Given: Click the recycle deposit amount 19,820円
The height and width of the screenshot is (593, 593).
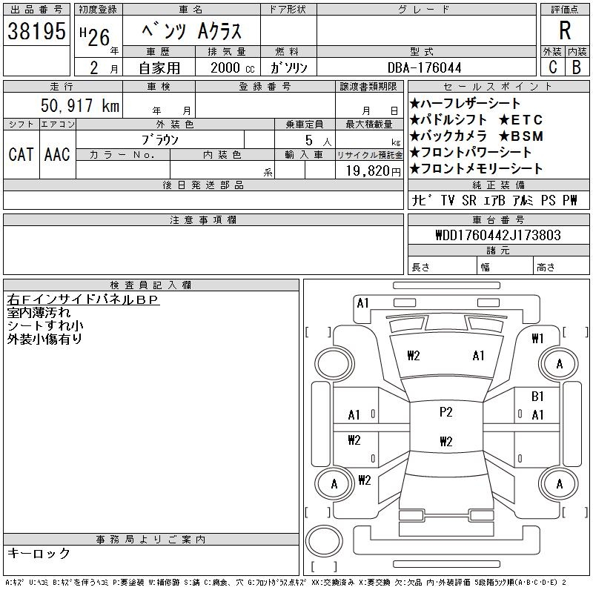Looking at the screenshot, I should [369, 170].
